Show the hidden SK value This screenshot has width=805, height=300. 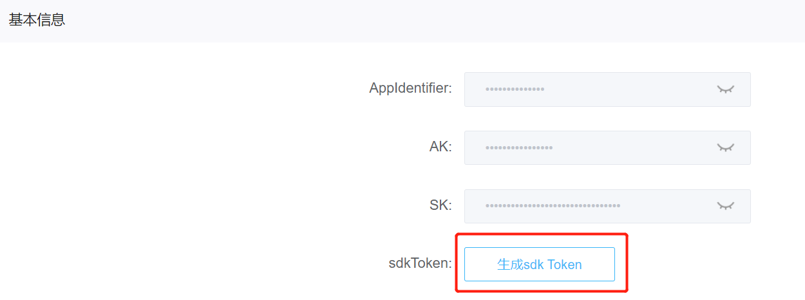726,206
